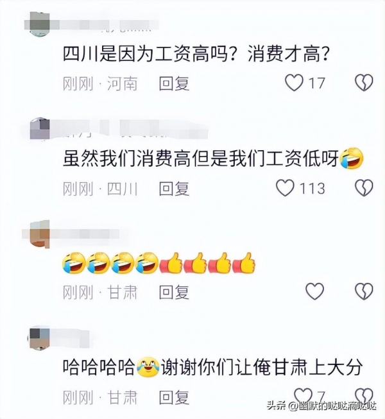385x419 pixels.
Task: Dislike the Henan comment via broken heart
Action: (364, 83)
